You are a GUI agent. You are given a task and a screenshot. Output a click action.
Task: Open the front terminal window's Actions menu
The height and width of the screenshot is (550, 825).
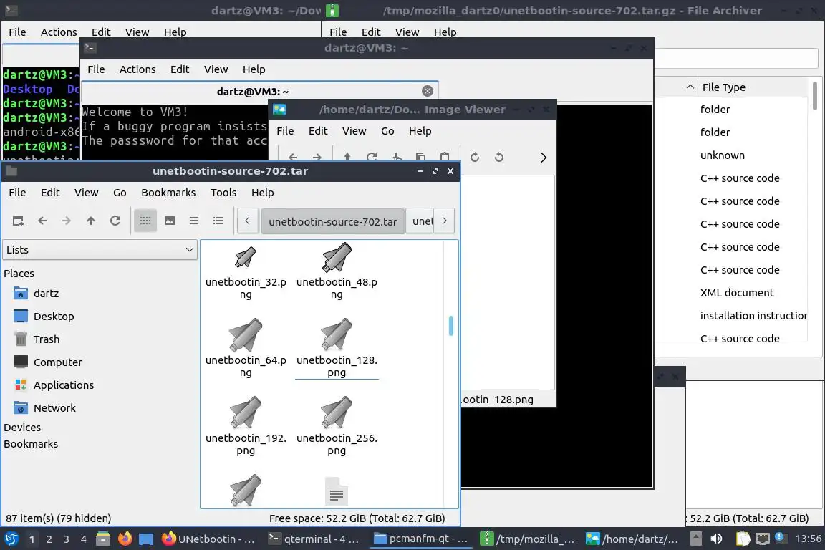pos(137,69)
